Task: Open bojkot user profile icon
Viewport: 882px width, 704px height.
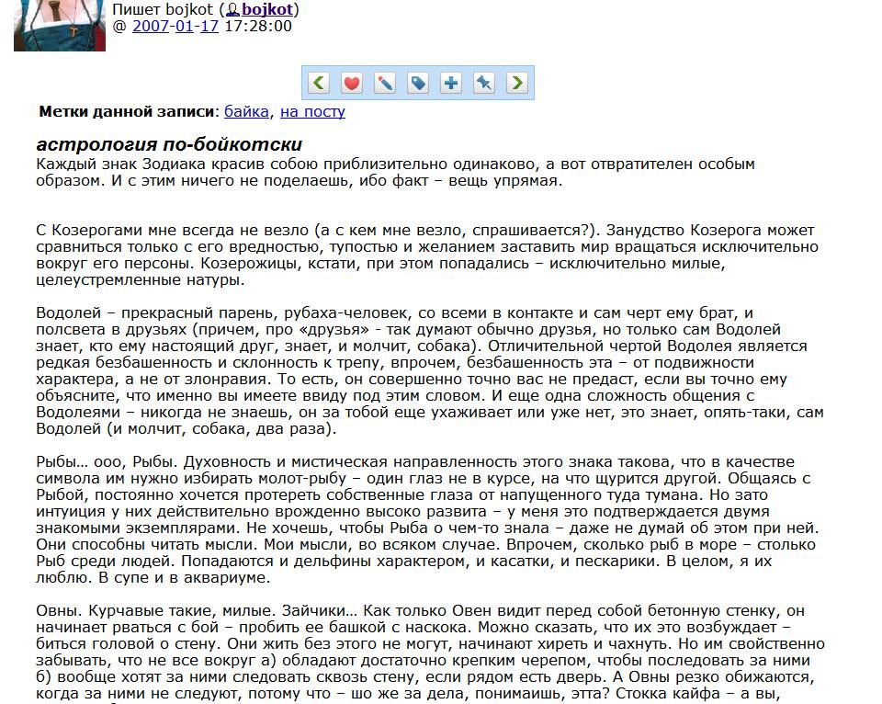Action: [x=232, y=9]
